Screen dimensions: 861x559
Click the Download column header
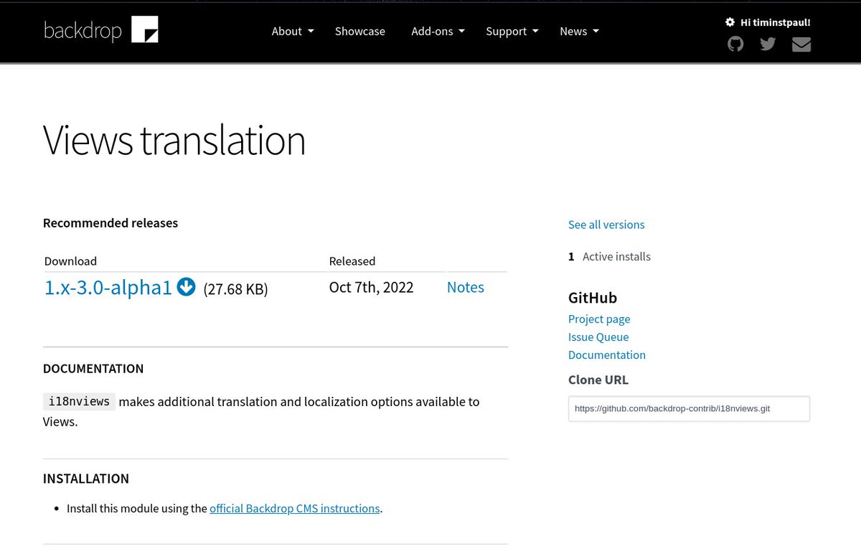pos(70,261)
